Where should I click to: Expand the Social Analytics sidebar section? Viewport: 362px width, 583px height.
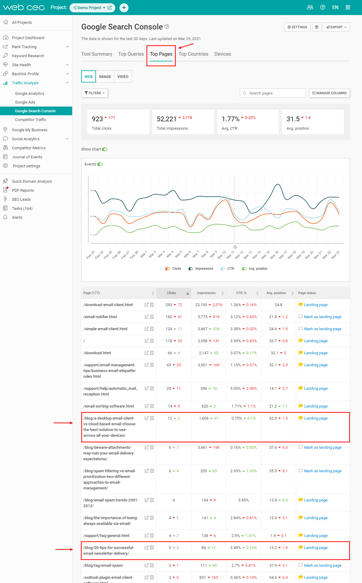pos(67,139)
